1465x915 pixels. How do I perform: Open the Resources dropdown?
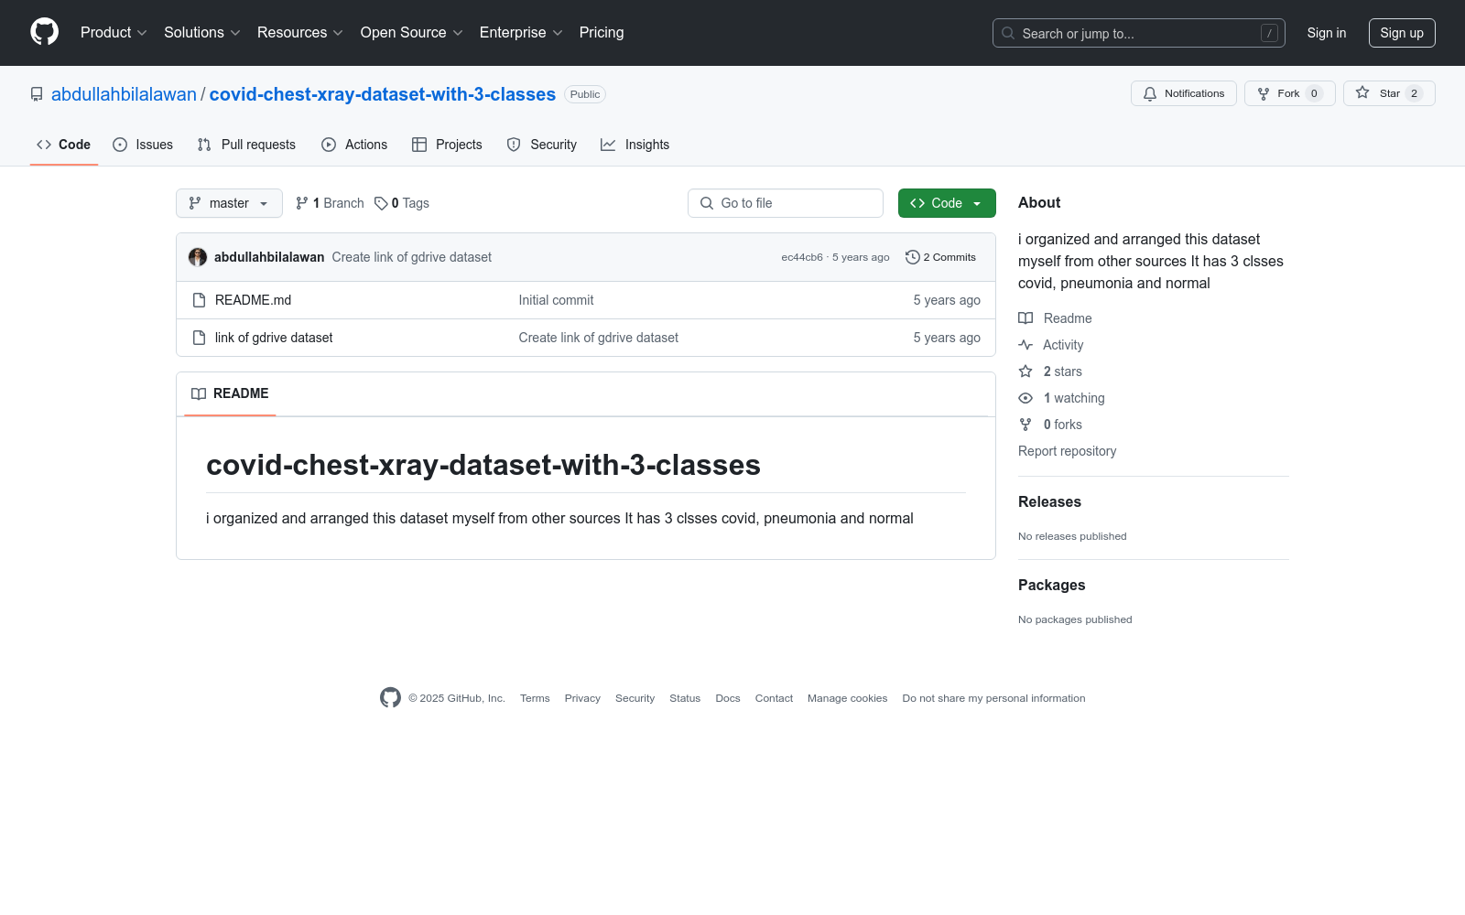click(x=300, y=33)
